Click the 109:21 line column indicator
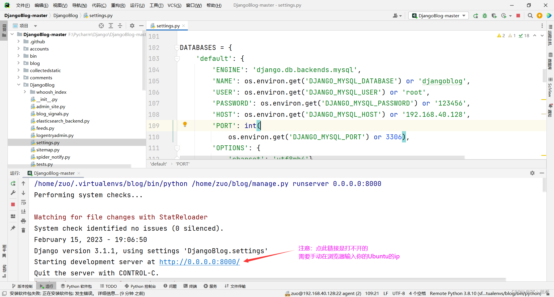 pyautogui.click(x=372, y=293)
